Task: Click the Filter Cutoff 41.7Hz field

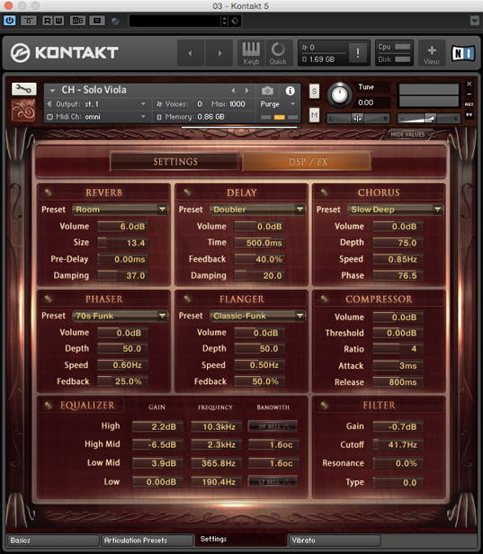Action: (x=398, y=444)
